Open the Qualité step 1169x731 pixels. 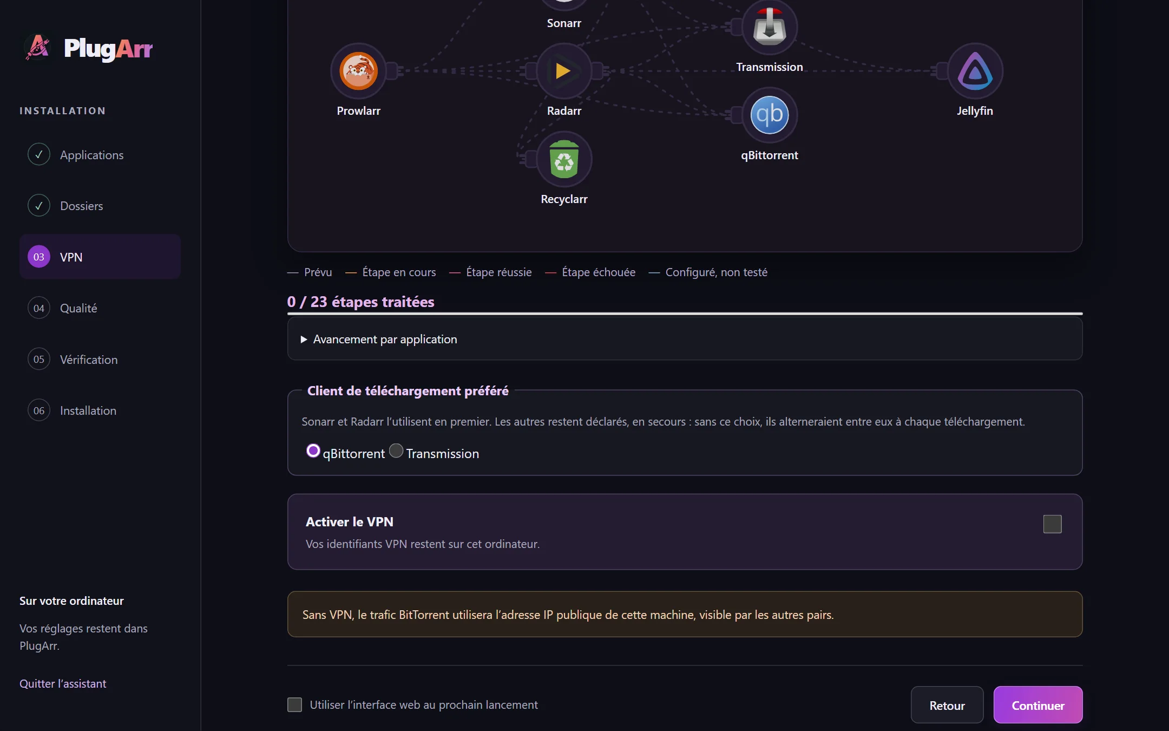[x=100, y=308]
